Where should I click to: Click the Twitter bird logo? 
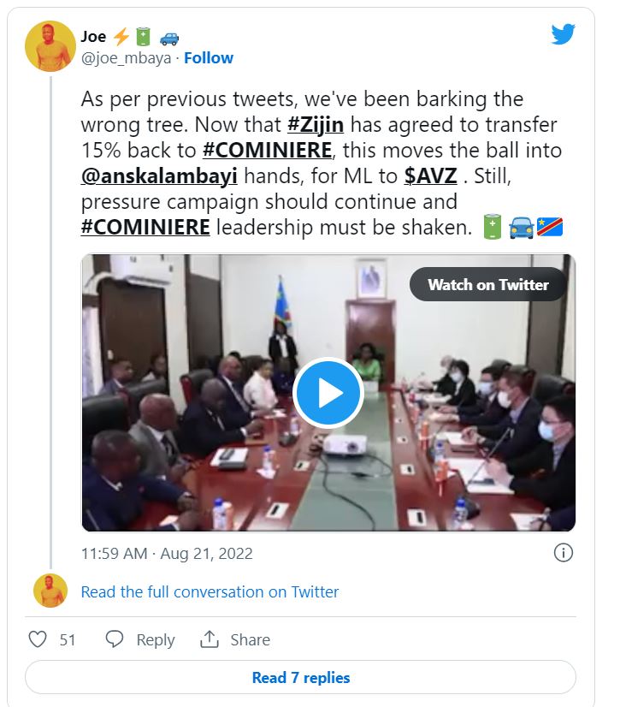(563, 34)
